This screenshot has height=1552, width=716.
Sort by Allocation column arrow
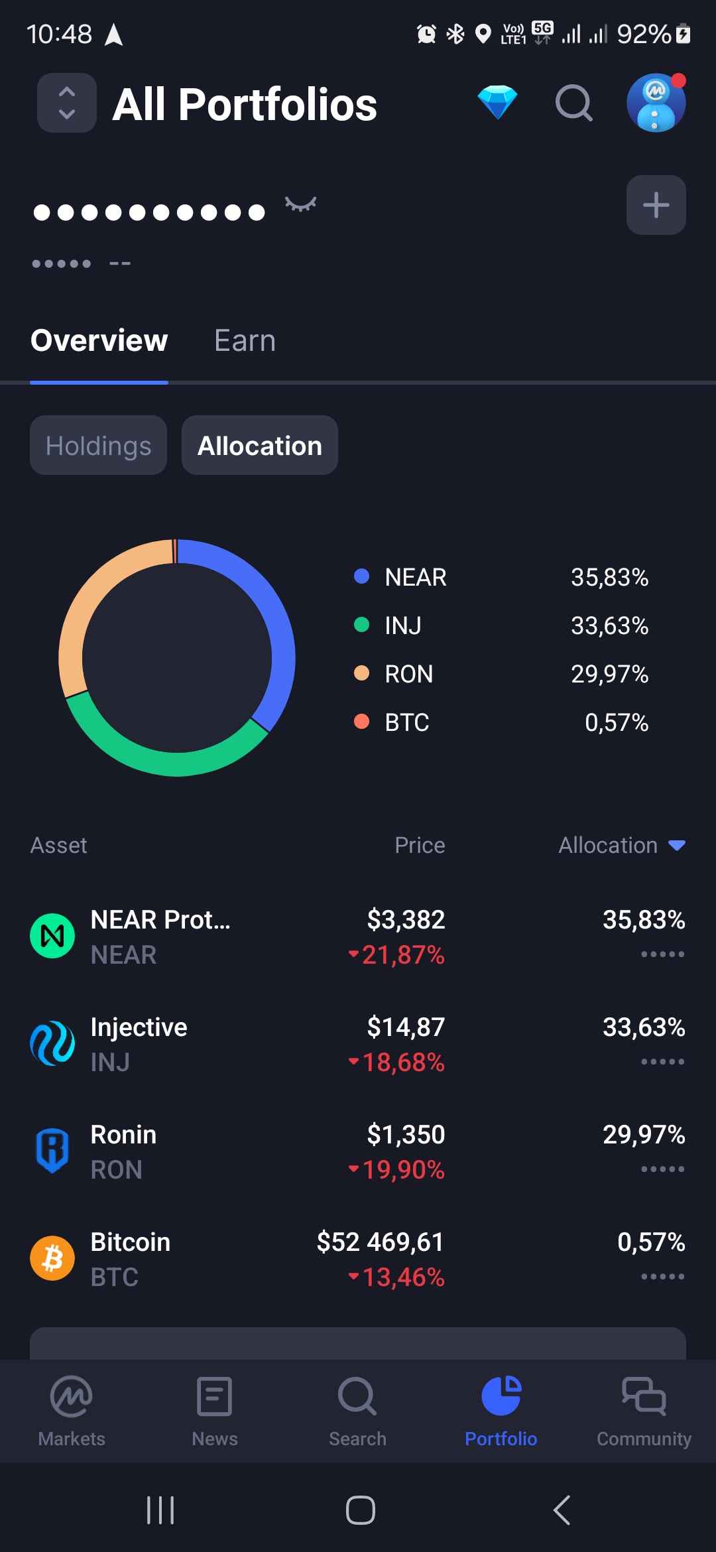click(677, 845)
